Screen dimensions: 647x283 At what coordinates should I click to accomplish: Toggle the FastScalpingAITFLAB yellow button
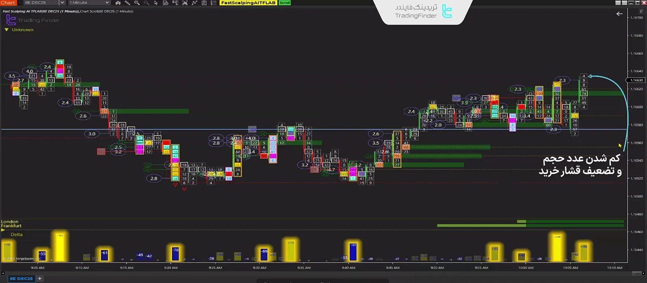tap(248, 3)
